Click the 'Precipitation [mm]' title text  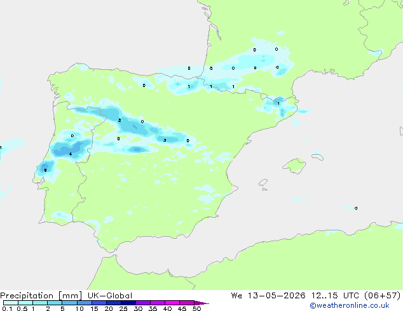(41, 296)
